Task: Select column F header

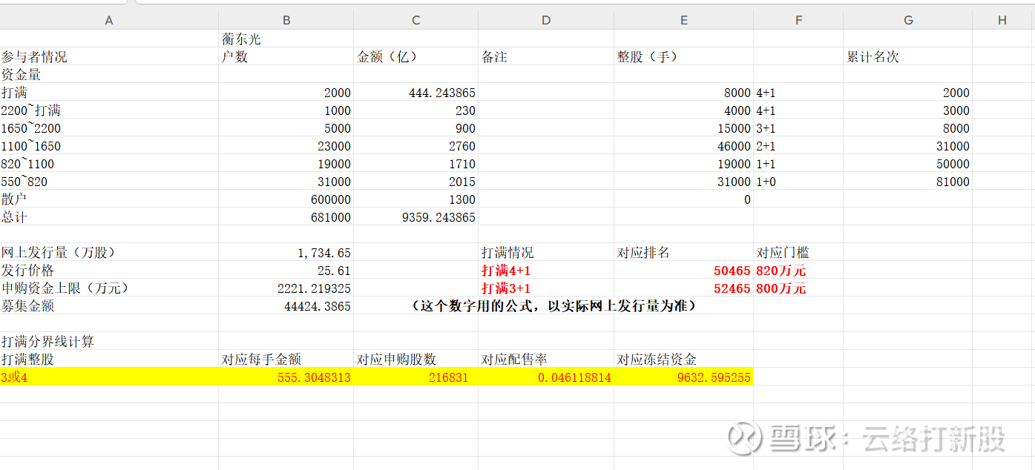Action: [798, 20]
